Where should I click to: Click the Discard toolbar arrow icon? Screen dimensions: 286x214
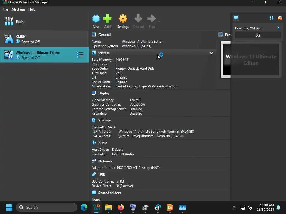[138, 19]
